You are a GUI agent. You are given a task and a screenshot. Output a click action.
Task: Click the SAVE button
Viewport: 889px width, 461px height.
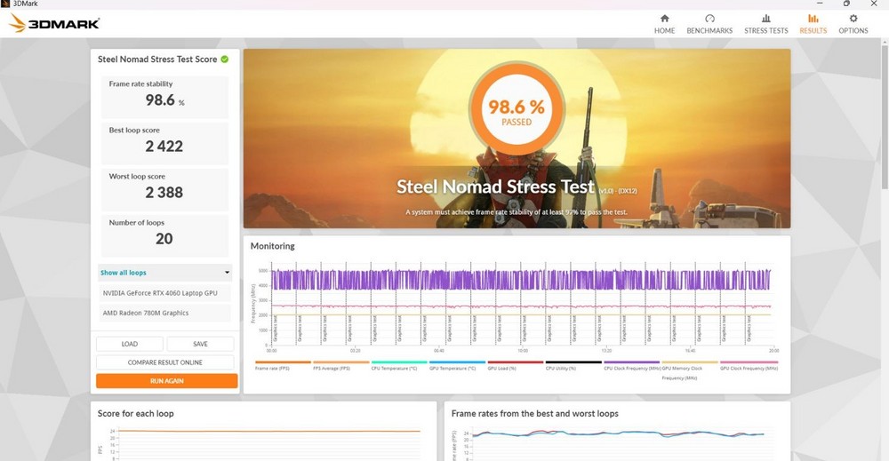pos(200,344)
